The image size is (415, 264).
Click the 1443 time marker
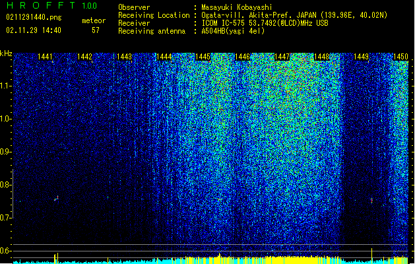click(124, 57)
